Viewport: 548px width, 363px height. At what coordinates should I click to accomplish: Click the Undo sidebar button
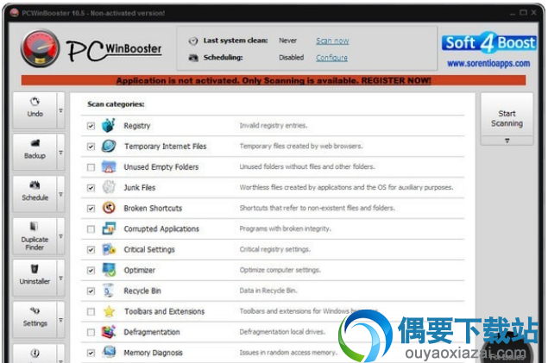[x=35, y=110]
